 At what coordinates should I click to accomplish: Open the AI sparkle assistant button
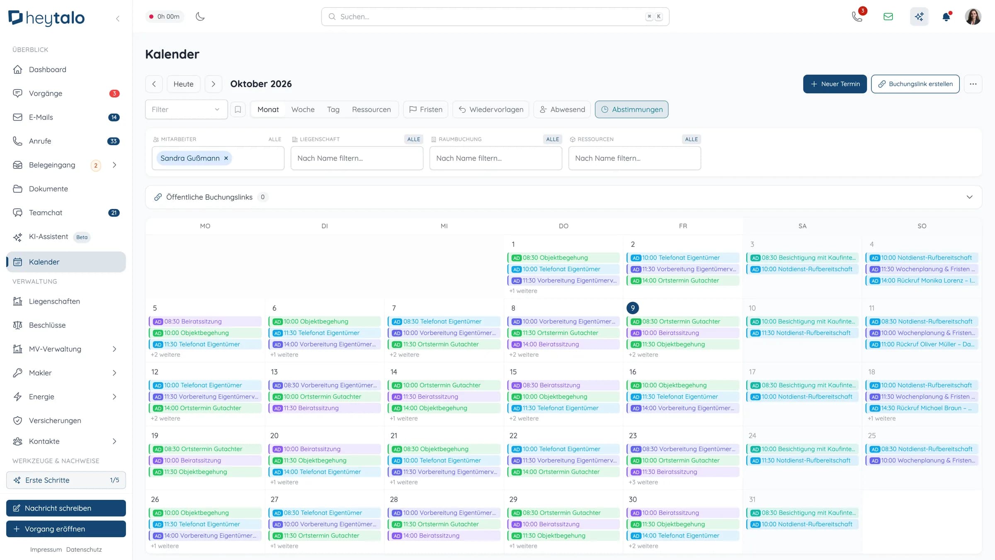(919, 17)
